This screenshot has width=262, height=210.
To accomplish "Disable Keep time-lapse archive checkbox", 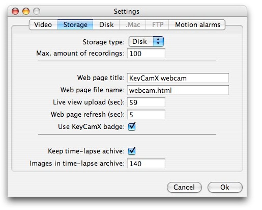I will pyautogui.click(x=132, y=151).
